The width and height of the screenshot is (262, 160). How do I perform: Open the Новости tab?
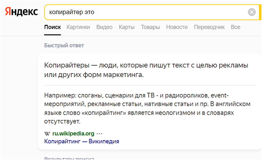coord(177,27)
